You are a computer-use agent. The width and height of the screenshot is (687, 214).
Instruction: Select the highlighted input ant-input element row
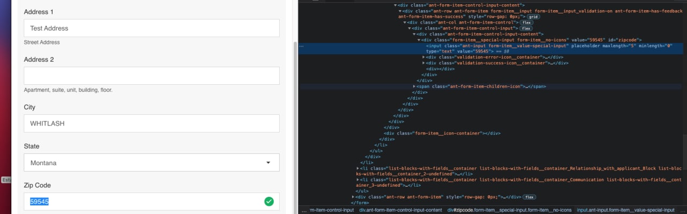click(491, 48)
